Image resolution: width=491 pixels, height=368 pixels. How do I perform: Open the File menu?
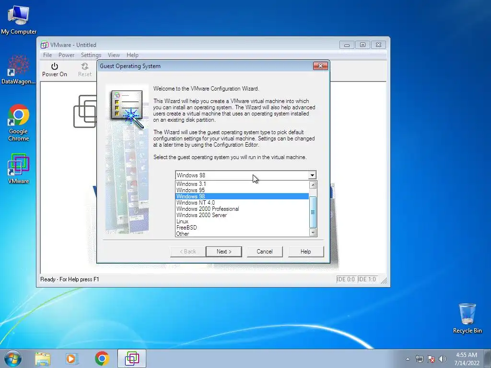click(47, 55)
